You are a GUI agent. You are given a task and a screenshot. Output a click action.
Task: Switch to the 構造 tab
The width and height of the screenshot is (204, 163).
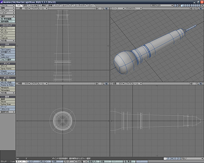pyautogui.click(x=44, y=5)
